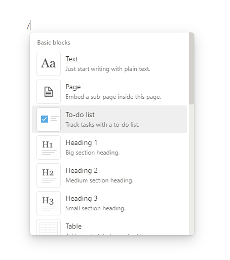230x260 pixels.
Task: Click the Heading 1 H1 icon
Action: (49, 147)
